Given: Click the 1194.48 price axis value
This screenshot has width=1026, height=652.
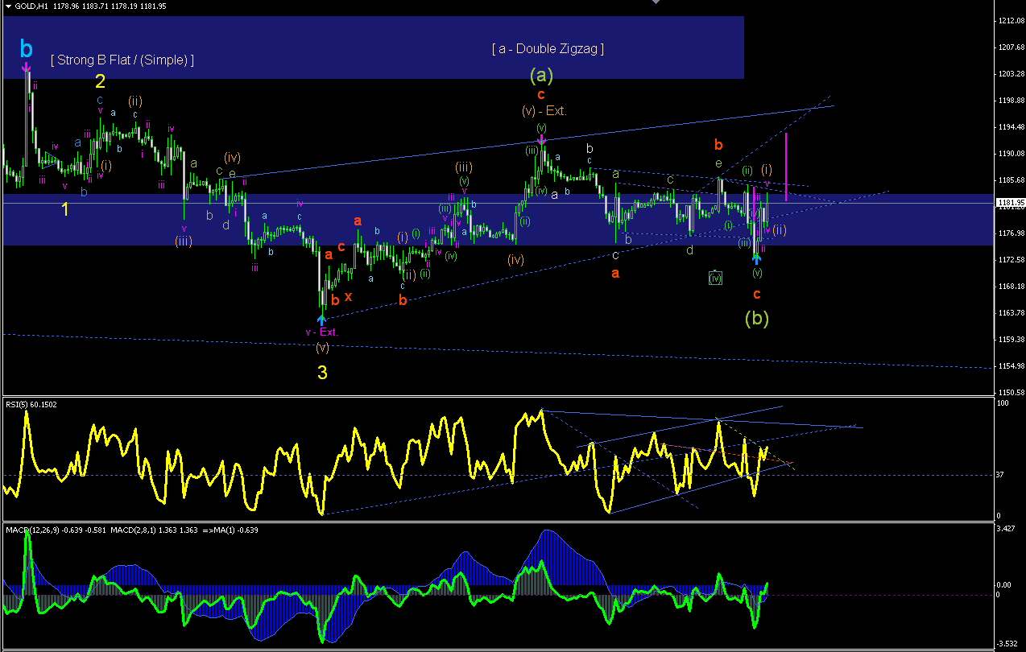Looking at the screenshot, I should pos(1010,127).
